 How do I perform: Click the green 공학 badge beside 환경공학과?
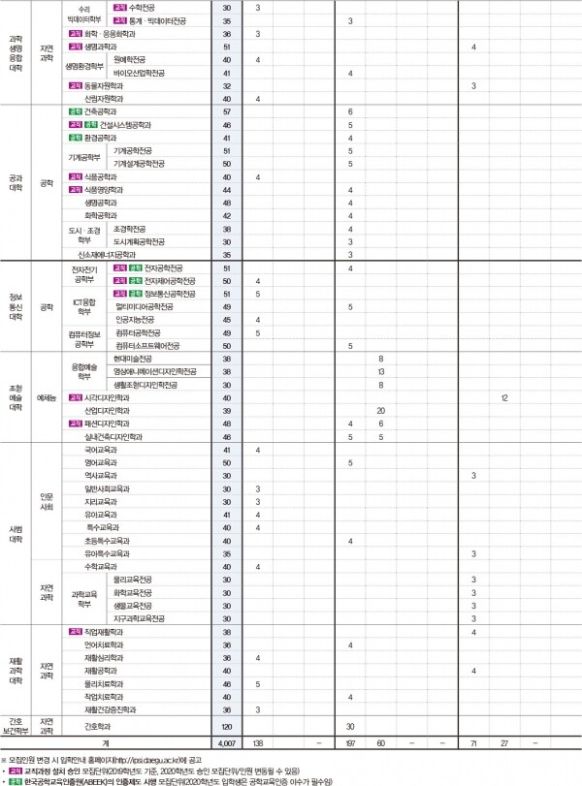(x=76, y=139)
